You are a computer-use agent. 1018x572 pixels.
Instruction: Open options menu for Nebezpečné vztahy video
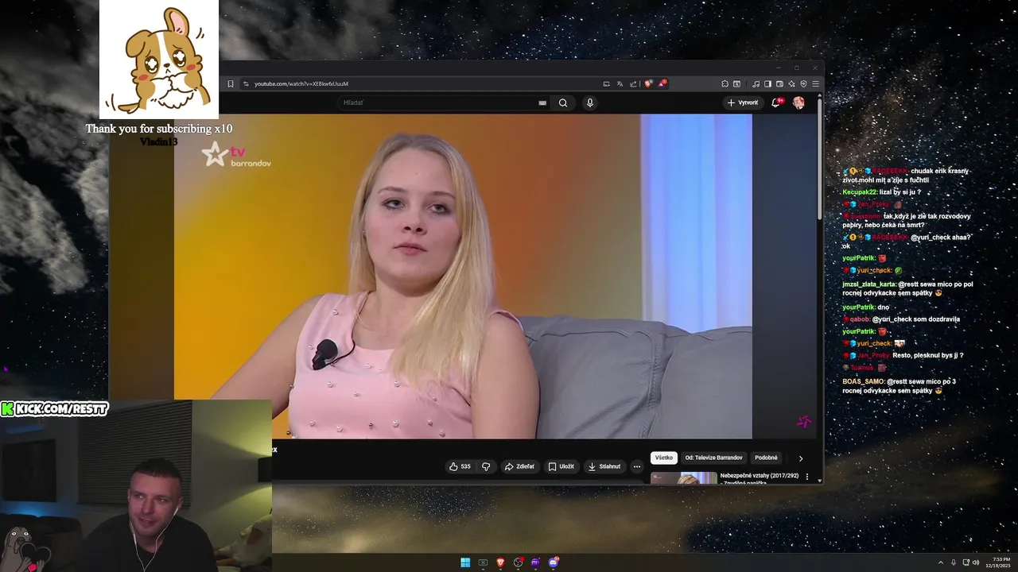pos(807,477)
